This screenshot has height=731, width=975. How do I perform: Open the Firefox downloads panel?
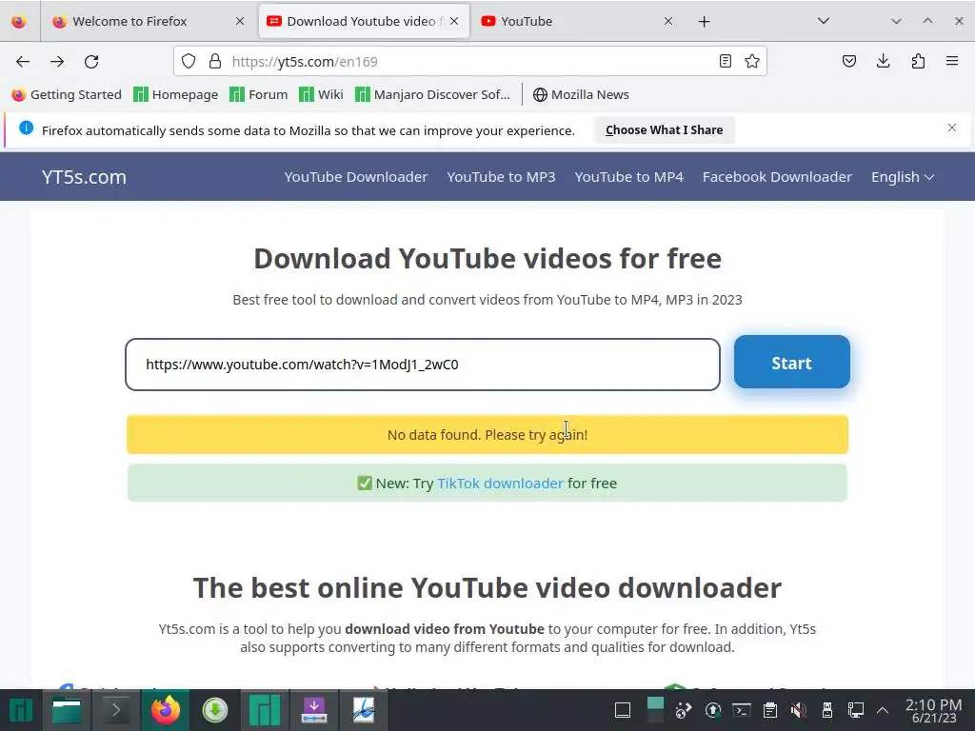coord(883,61)
